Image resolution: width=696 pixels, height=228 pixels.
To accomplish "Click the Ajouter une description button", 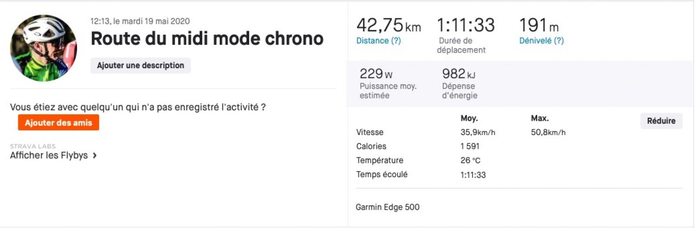I will (x=141, y=66).
